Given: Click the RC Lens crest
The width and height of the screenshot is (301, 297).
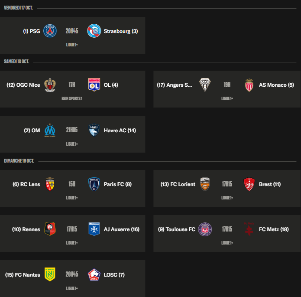Looking at the screenshot, I should coord(50,184).
